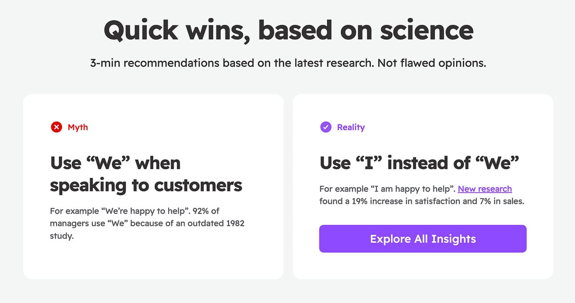Viewport: 575px width, 303px height.
Task: Click the word "science" in the headline
Action: click(426, 30)
